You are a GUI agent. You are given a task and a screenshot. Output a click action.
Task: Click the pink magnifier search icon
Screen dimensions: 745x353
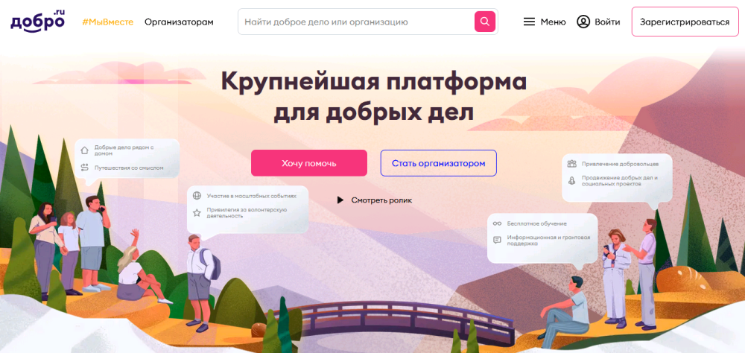click(x=485, y=22)
